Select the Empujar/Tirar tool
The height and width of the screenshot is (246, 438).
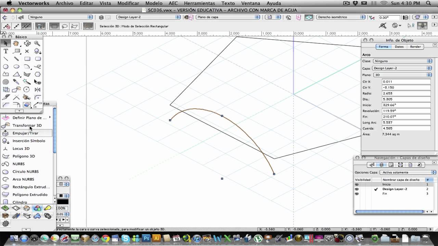(x=27, y=133)
